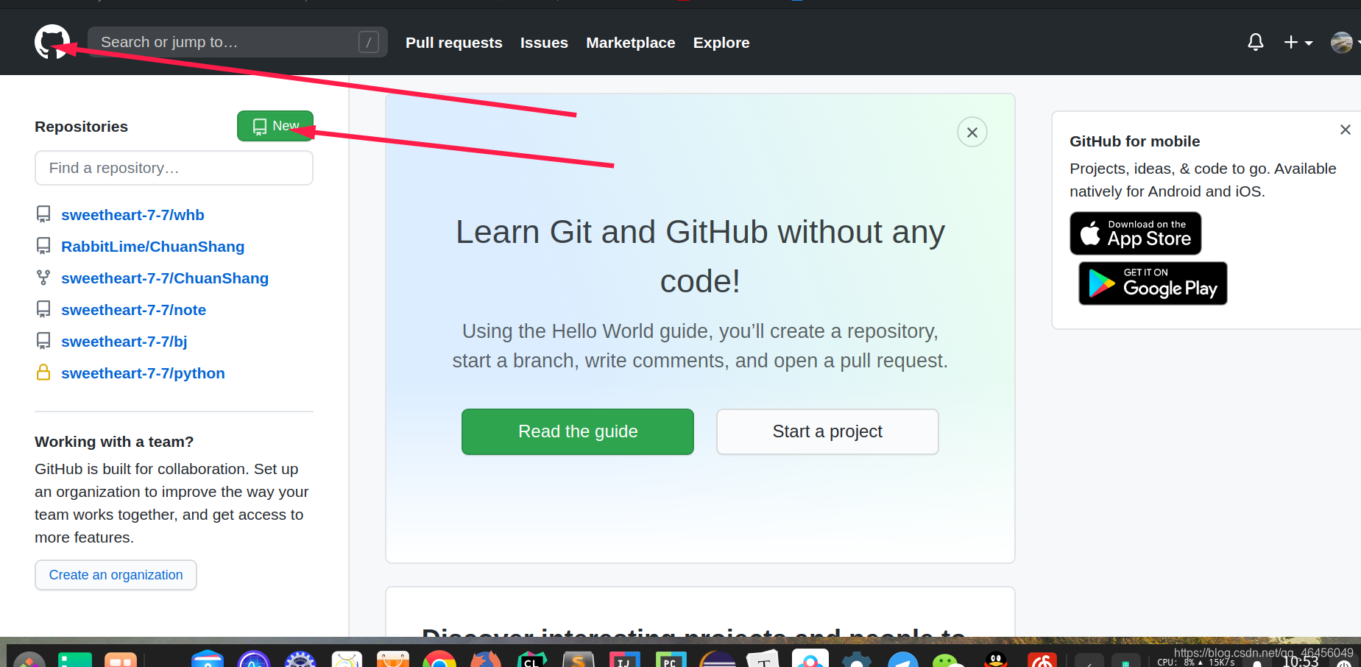Click Create an organization button

[x=116, y=575]
